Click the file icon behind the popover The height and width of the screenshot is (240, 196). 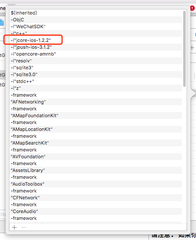coord(2,22)
